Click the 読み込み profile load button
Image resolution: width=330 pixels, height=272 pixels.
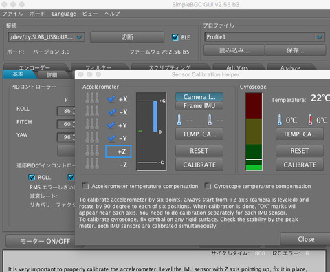click(234, 50)
